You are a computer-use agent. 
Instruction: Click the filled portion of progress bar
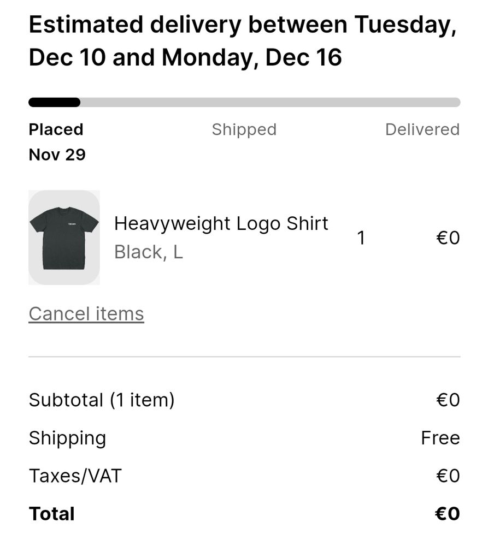[x=55, y=103]
